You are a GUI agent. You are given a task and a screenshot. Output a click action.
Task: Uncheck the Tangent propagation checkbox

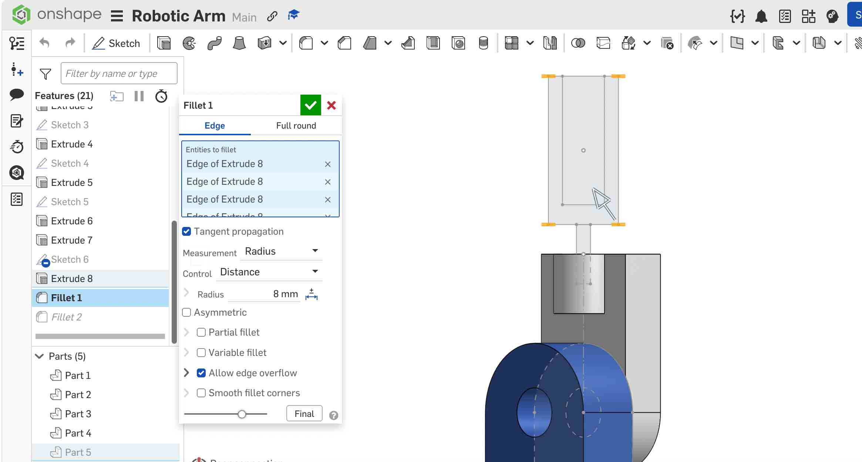[186, 231]
